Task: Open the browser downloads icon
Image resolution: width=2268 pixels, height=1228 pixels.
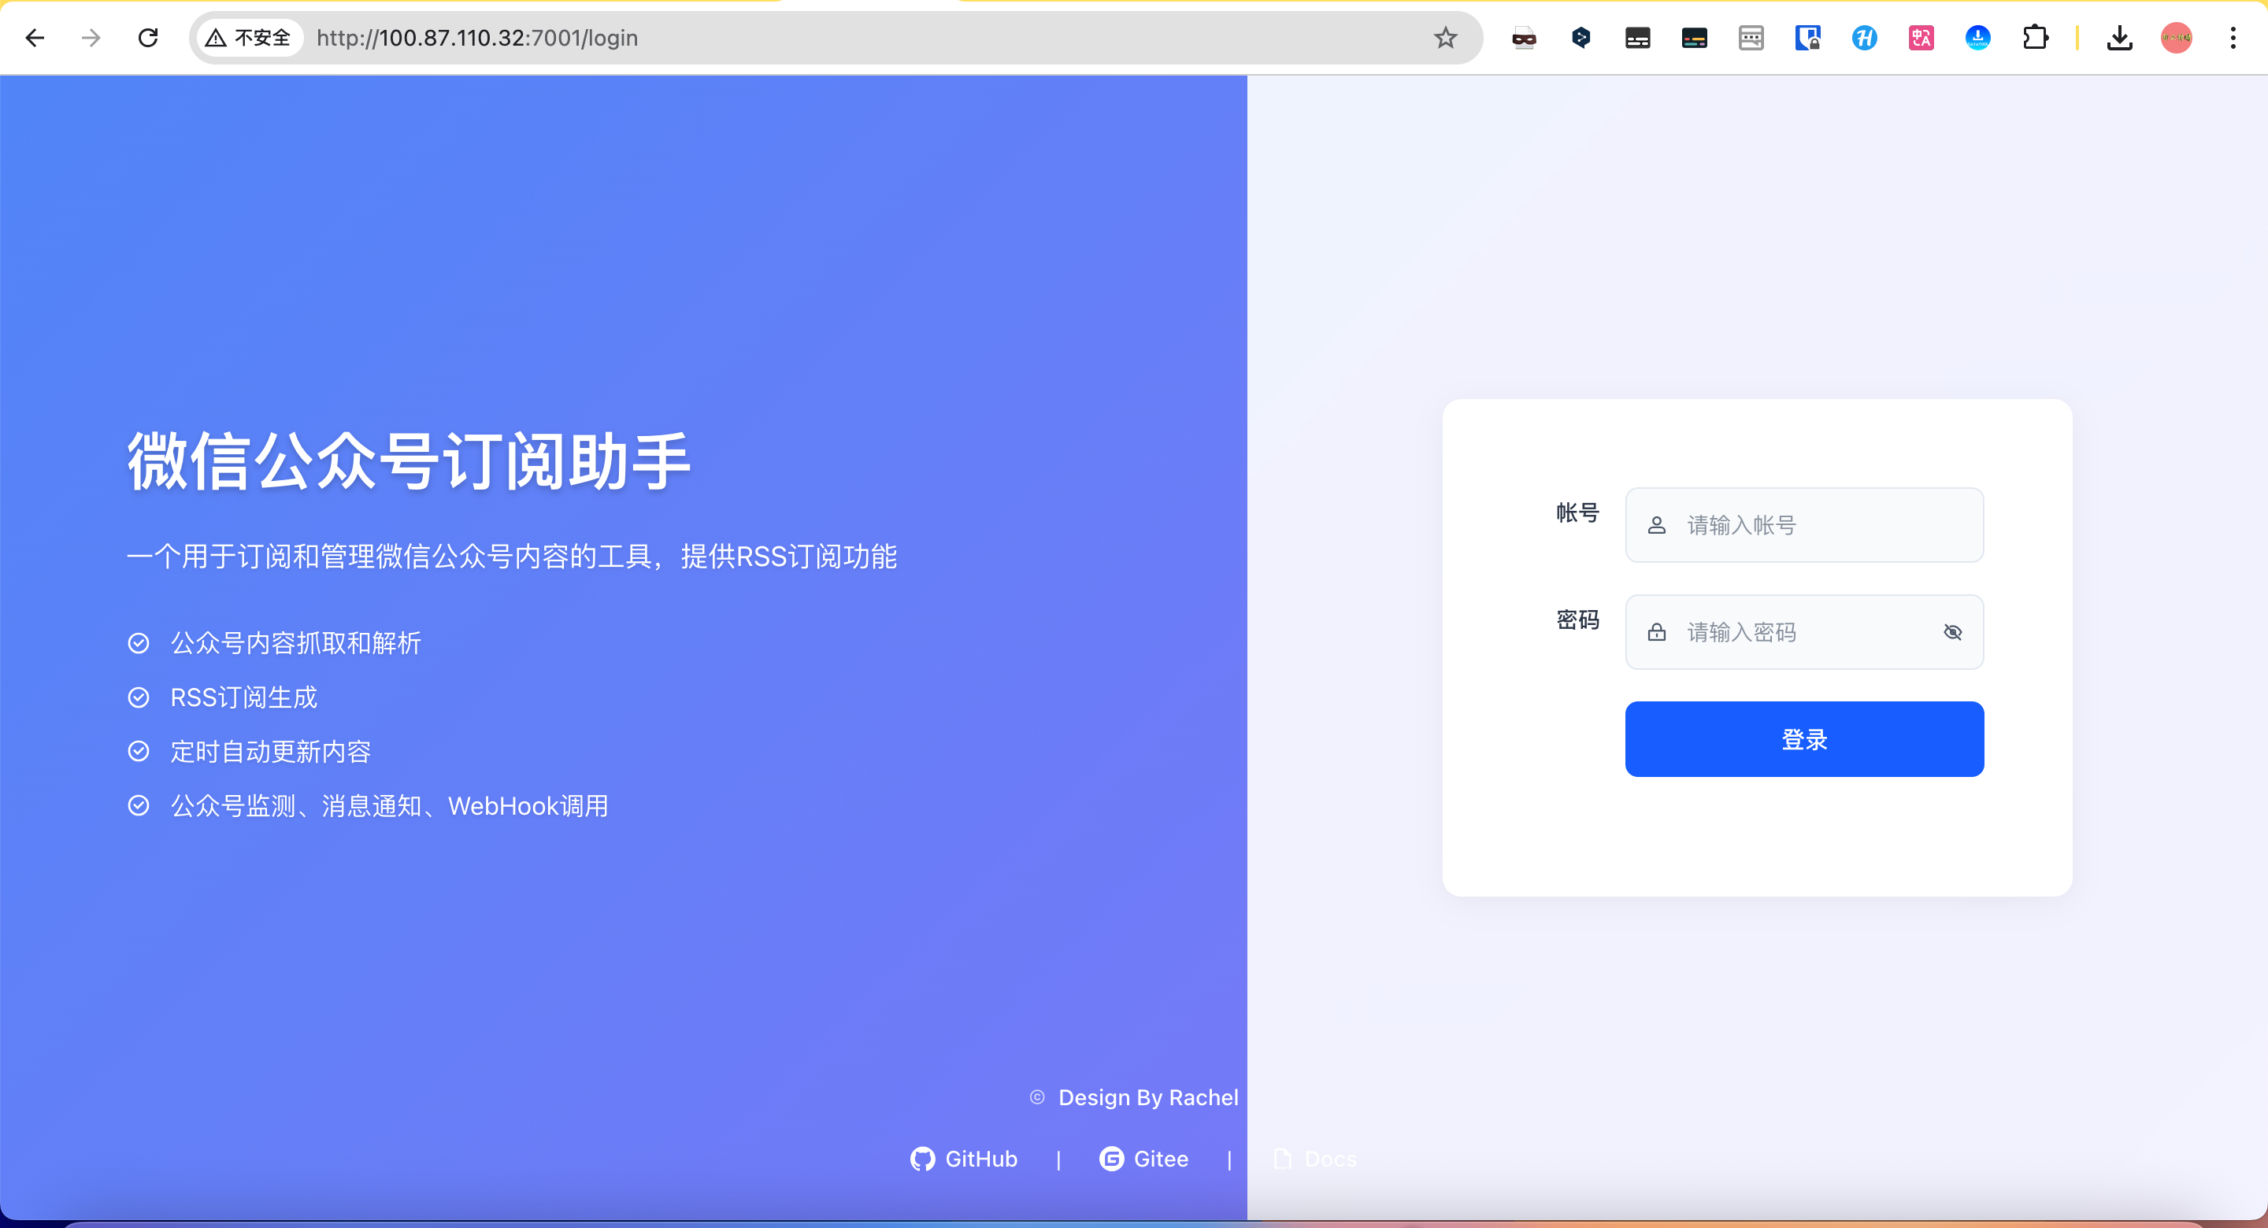Action: pyautogui.click(x=2119, y=38)
